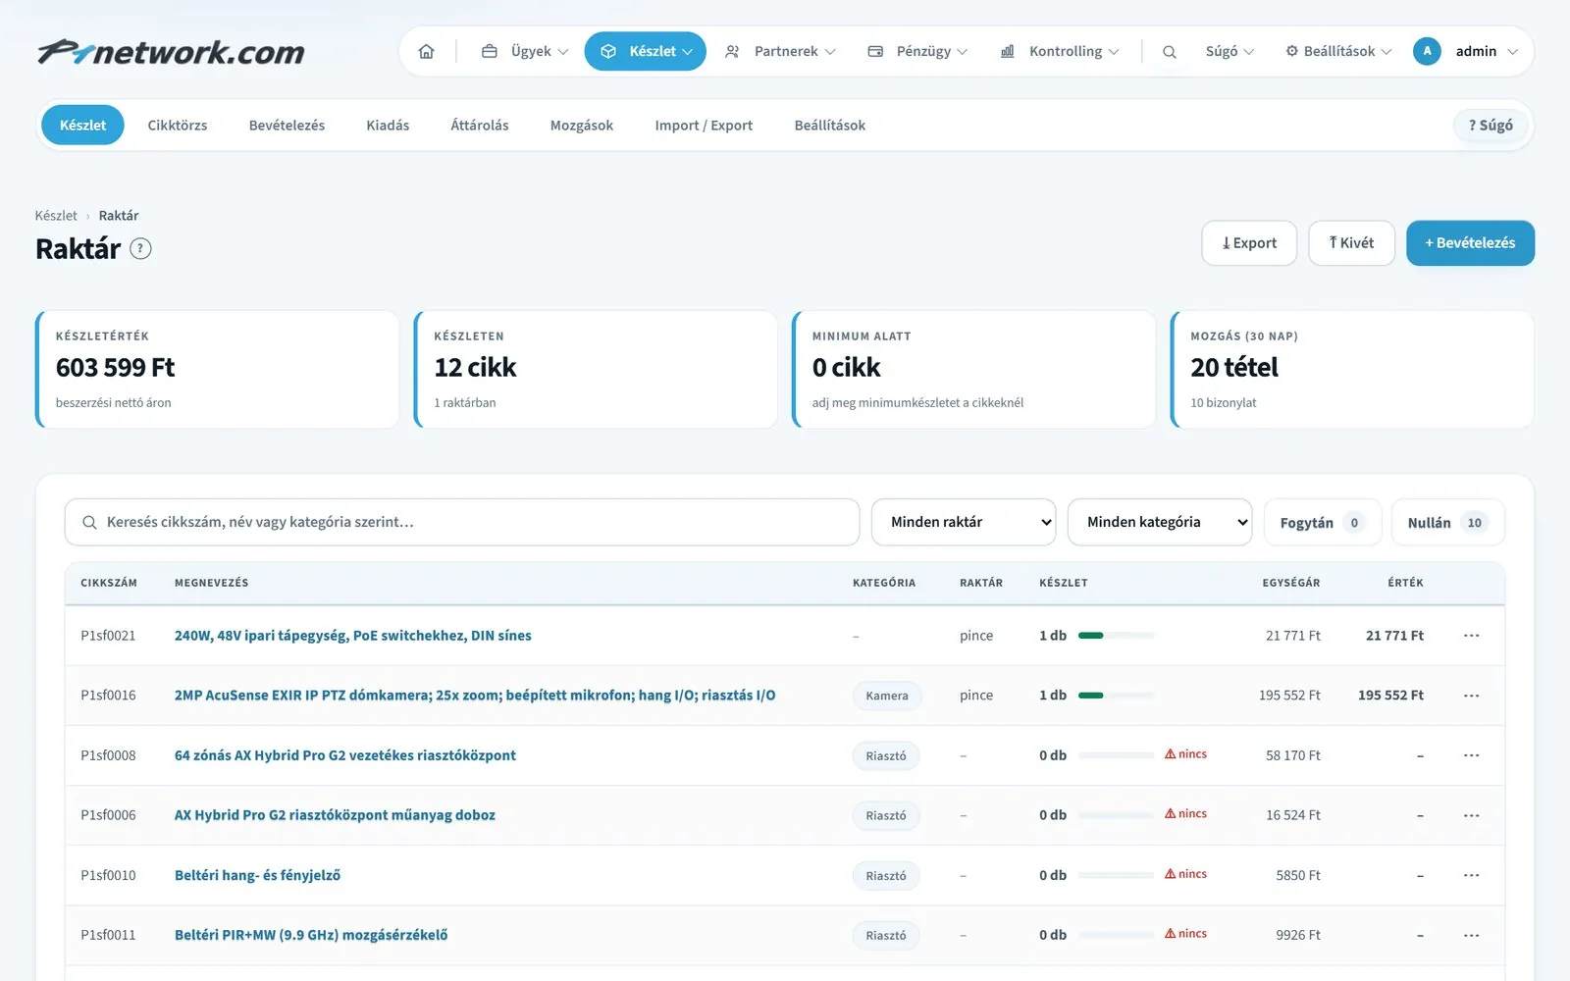1570x981 pixels.
Task: Click the P1sf0008 row three-dot menu
Action: point(1471,755)
